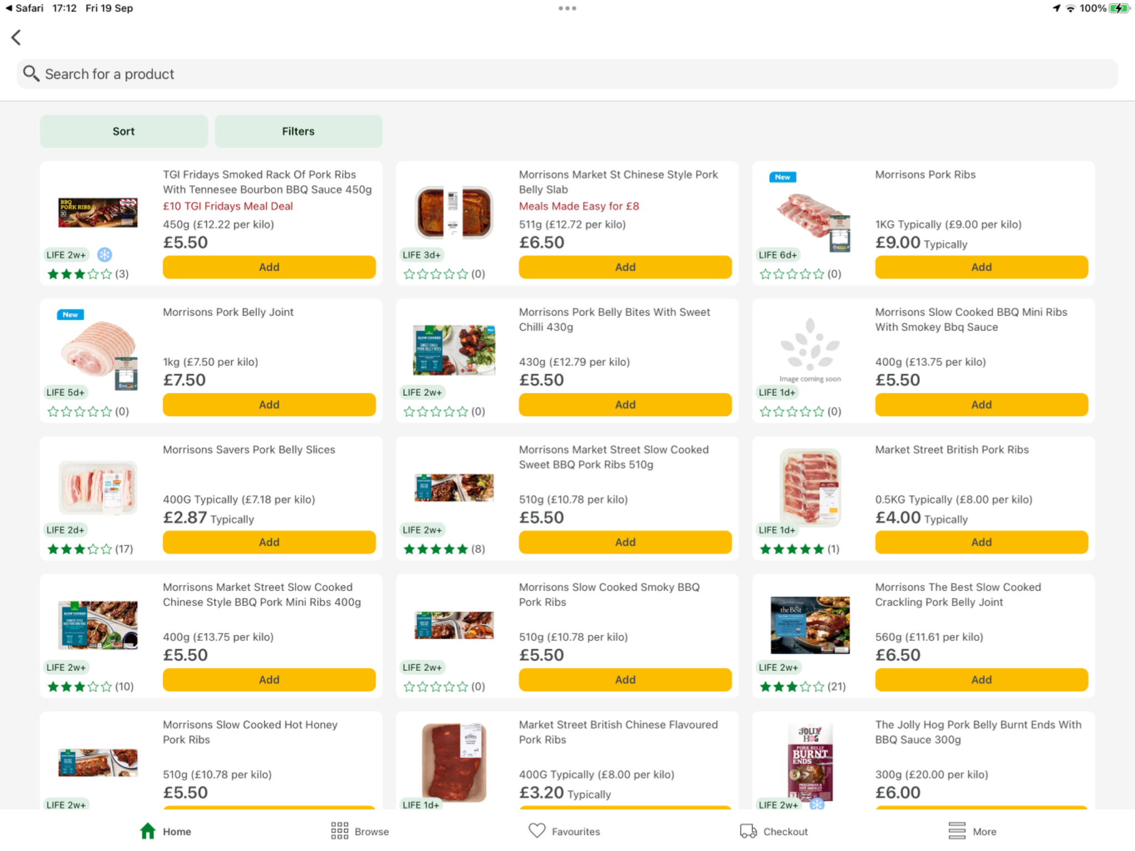Screen dimensions: 1135x851
Task: Add TGI Fridays Smoked Rack Of Pork Ribs
Action: point(269,267)
